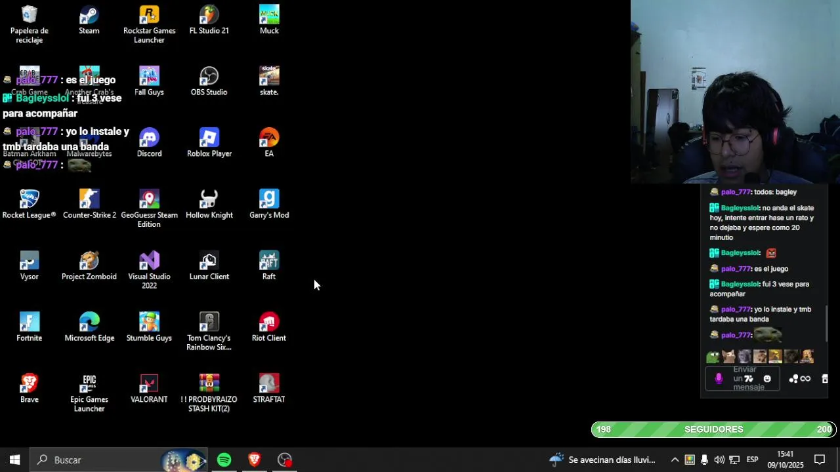Select the cat emote in chat emote row

(x=728, y=357)
